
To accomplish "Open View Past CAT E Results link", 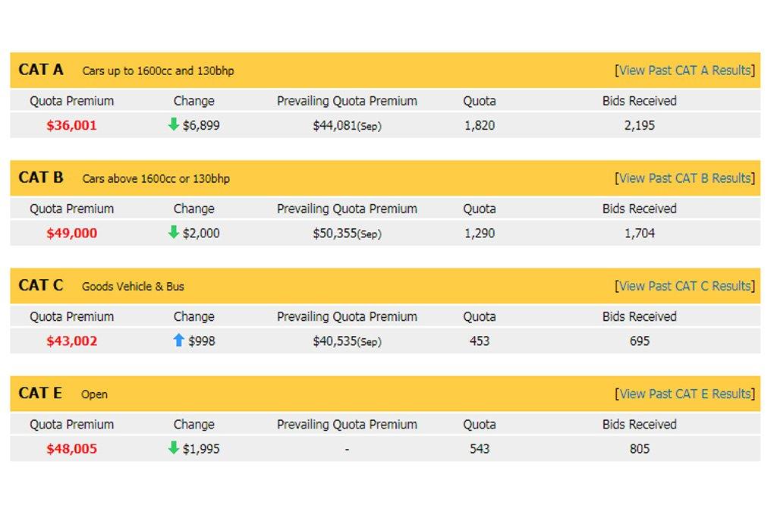I will point(684,394).
